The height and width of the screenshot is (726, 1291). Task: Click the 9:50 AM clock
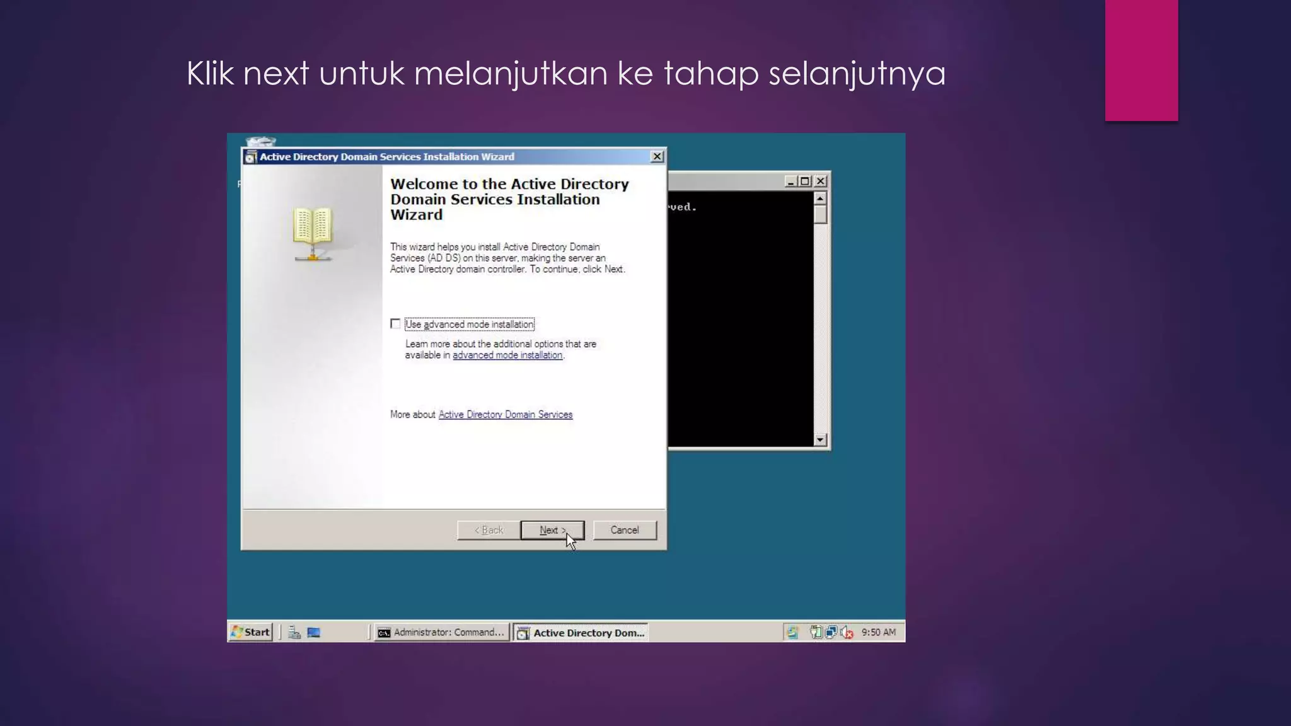pos(879,632)
